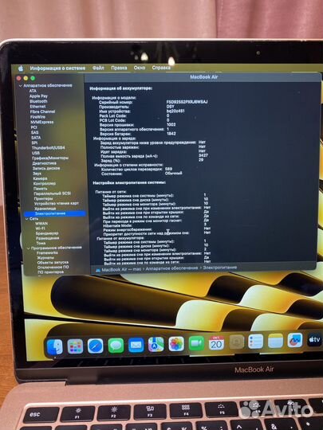Screen dimensions: 323x430
Task: Select Apple Pay in the sidebar
Action: point(38,96)
